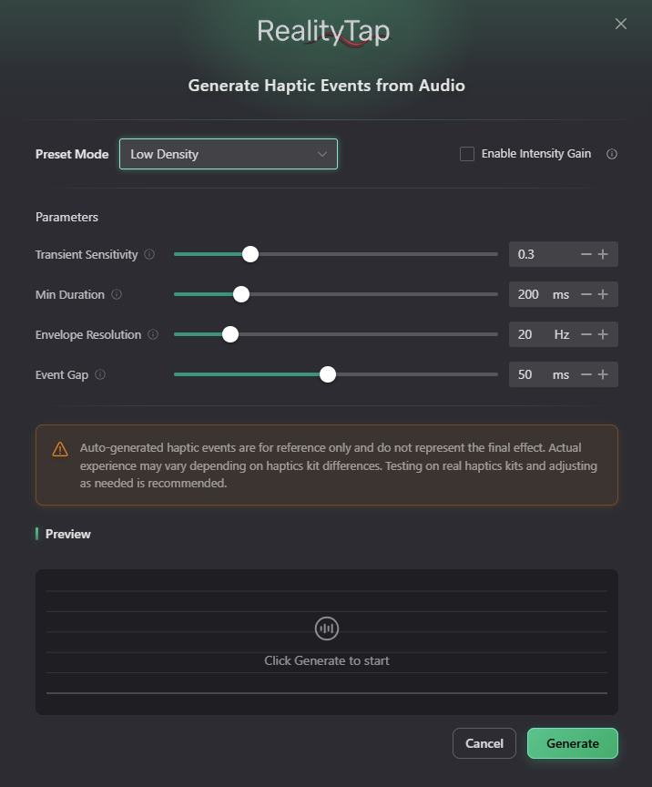Click the Preset Mode label
The height and width of the screenshot is (787, 652).
(72, 154)
